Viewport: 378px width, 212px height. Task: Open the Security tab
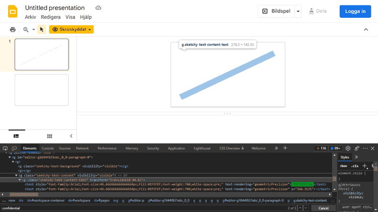click(153, 148)
